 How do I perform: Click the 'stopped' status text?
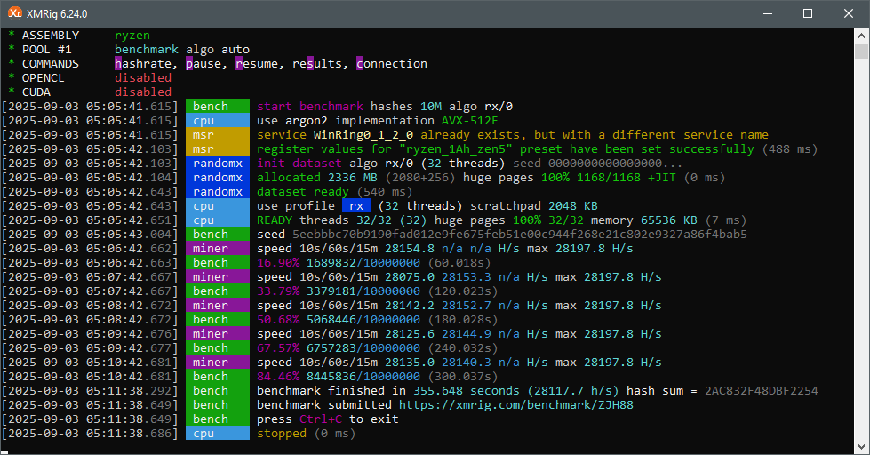coord(282,434)
